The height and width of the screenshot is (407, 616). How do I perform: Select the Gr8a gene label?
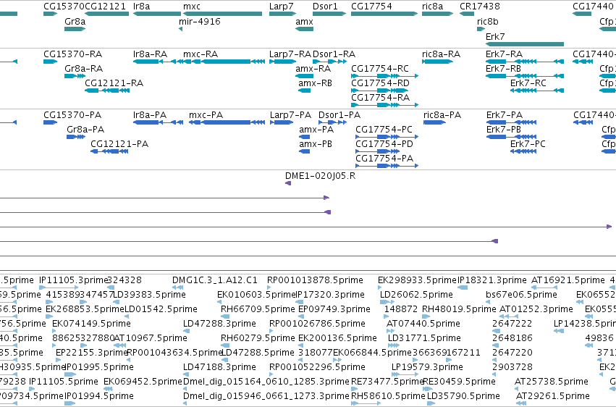point(75,21)
